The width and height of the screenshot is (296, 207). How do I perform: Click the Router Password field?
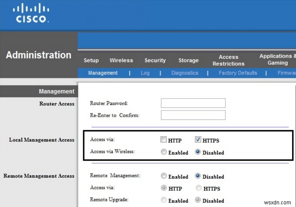click(x=193, y=103)
